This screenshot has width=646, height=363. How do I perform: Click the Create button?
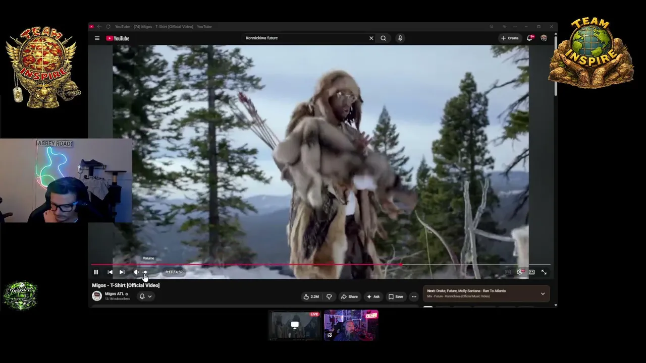(x=510, y=38)
